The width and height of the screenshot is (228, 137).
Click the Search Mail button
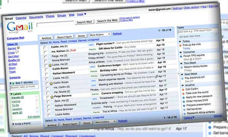coord(84,22)
